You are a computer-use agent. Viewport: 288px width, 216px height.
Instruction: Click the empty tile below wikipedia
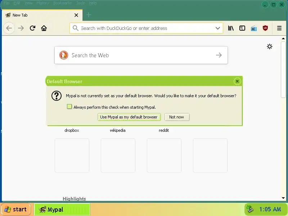click(118, 156)
